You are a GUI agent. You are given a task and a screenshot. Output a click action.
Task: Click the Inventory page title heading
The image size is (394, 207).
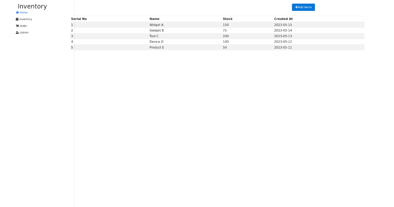tap(32, 6)
